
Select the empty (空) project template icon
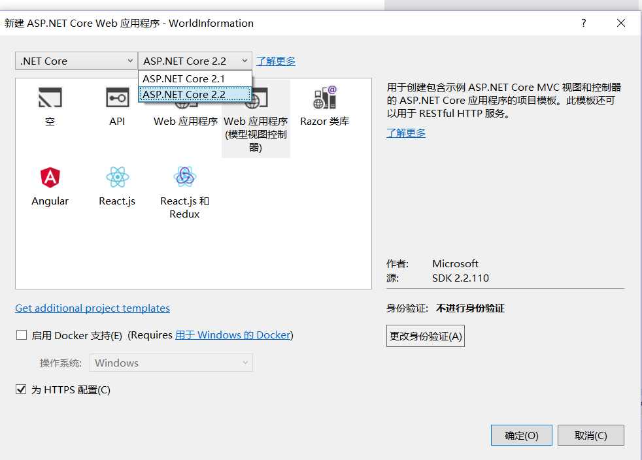(50, 97)
